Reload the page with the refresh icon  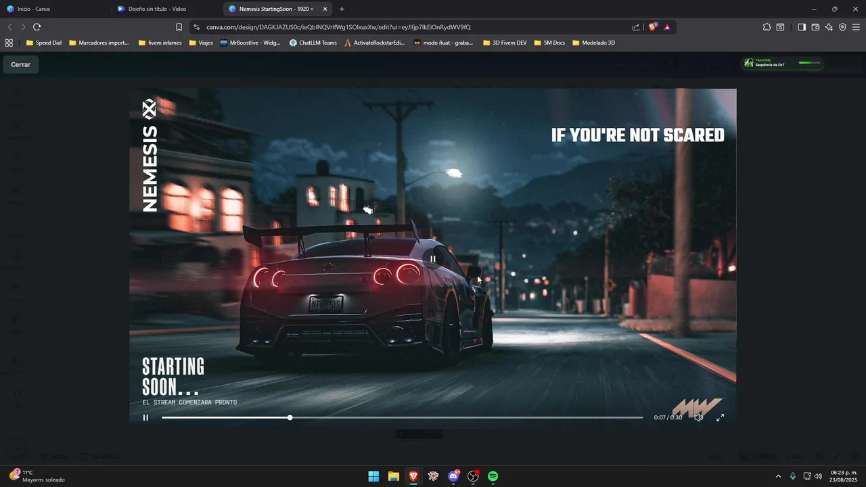(37, 27)
